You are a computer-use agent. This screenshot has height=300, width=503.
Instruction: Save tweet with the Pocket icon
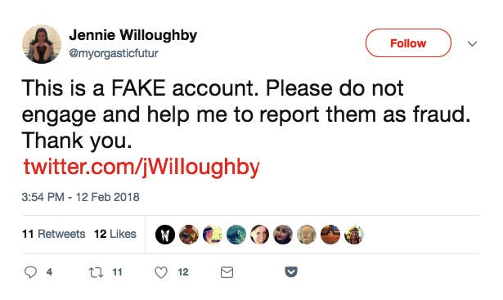[291, 271]
